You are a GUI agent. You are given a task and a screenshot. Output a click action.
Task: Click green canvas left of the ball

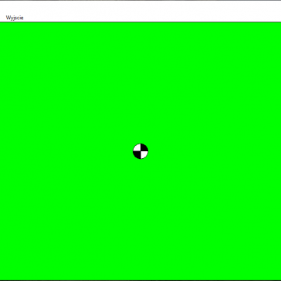[x=66, y=151]
